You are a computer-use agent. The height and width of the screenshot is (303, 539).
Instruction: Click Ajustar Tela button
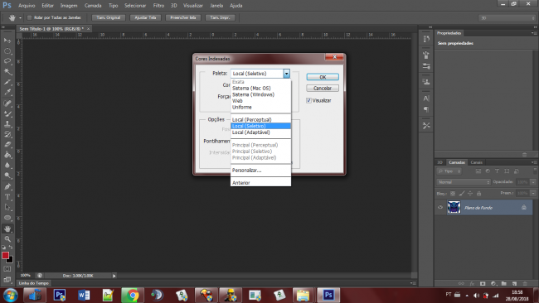tap(145, 17)
